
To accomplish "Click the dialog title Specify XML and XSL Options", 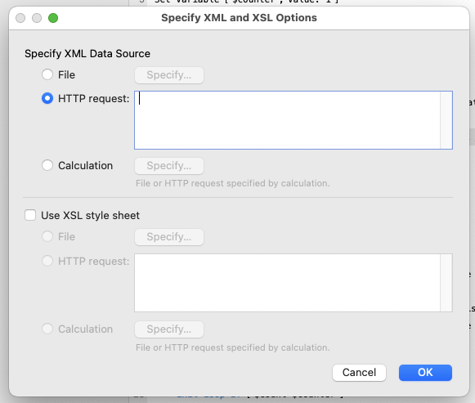I will tap(239, 17).
